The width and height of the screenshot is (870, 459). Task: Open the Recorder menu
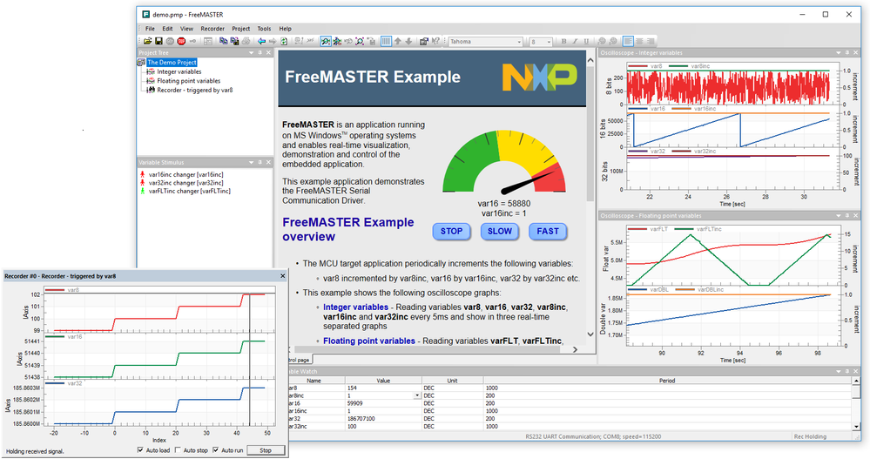212,29
